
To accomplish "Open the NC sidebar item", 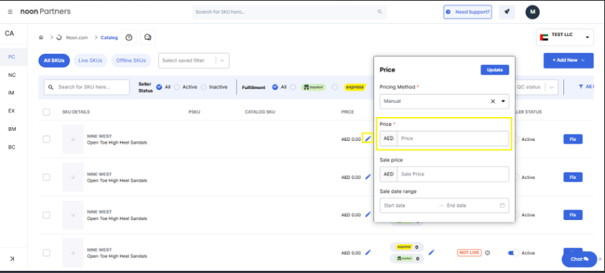I will click(12, 75).
